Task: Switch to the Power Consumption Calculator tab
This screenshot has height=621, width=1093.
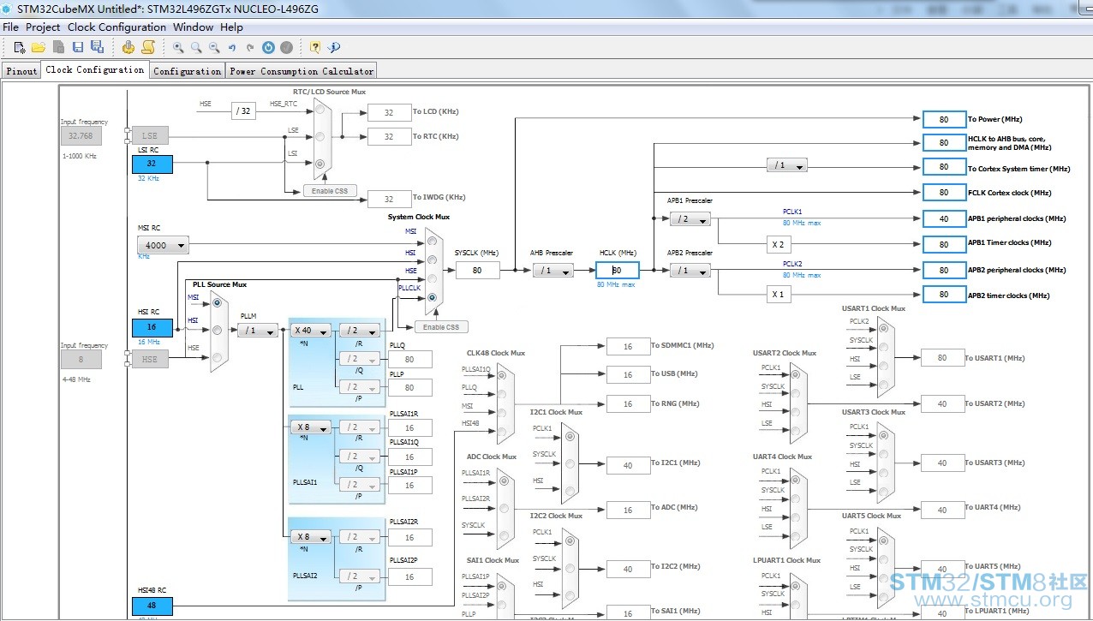Action: tap(302, 71)
